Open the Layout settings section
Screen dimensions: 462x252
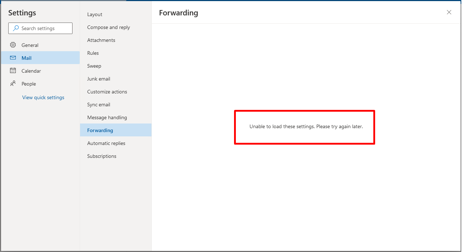(94, 14)
